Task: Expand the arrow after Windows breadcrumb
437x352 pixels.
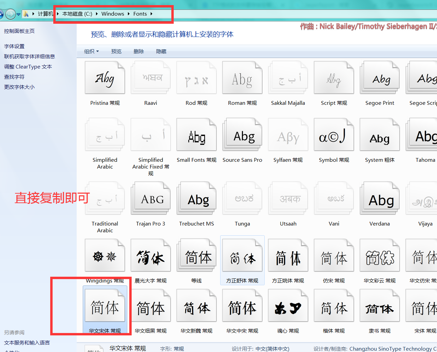Action: 129,14
